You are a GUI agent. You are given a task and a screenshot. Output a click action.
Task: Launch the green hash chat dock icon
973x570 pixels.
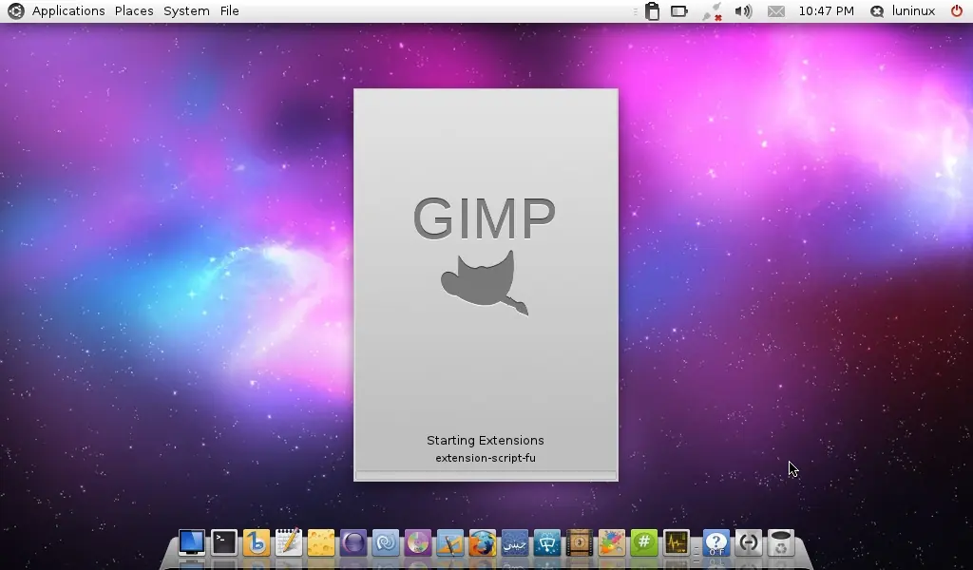click(643, 542)
